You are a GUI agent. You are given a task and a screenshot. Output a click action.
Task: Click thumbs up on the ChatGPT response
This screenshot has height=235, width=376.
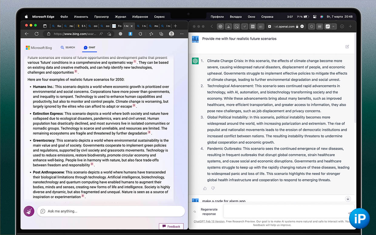click(x=205, y=188)
